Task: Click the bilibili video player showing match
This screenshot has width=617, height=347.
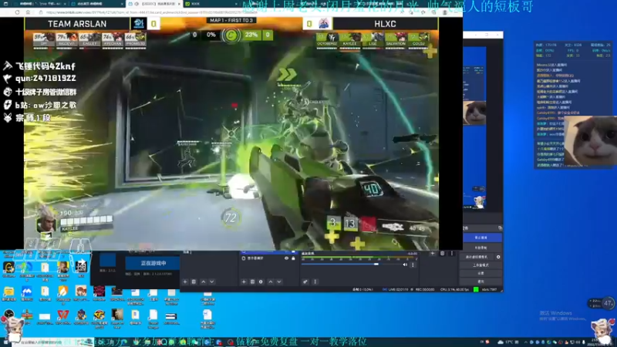Action: click(x=231, y=133)
